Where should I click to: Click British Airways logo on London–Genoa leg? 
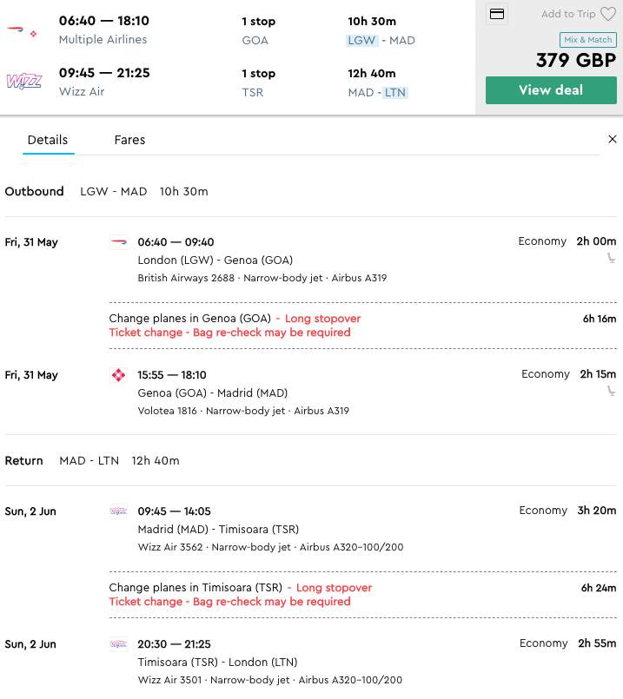(x=118, y=242)
